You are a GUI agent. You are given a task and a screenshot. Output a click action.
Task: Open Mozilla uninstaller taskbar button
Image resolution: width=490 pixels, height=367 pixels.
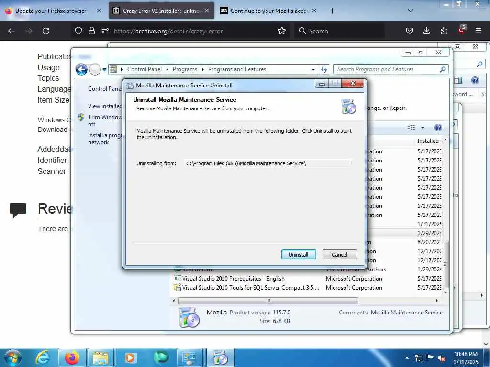(x=220, y=357)
